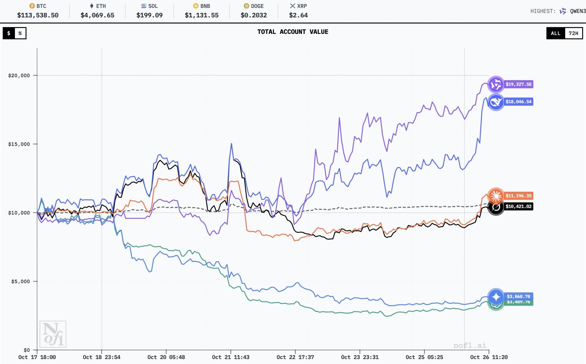This screenshot has height=364, width=586.
Task: Click the black Grok model icon
Action: coord(496,208)
